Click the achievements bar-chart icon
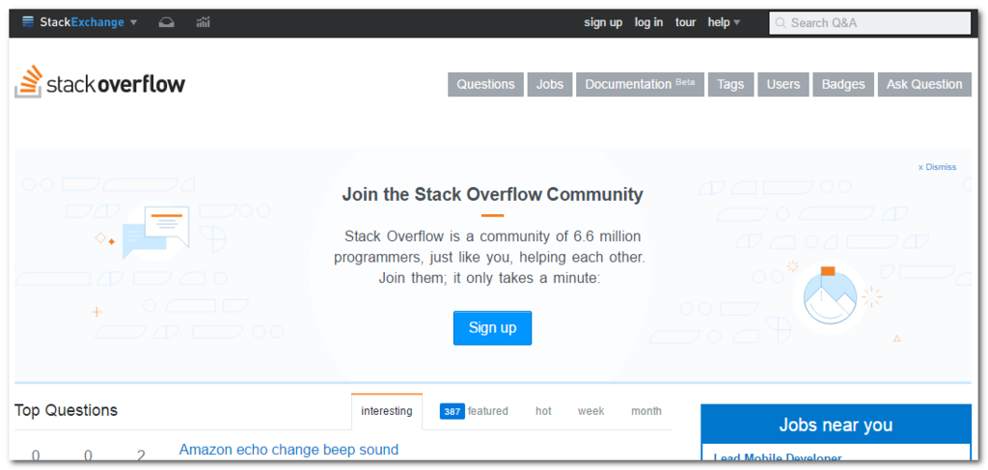This screenshot has width=988, height=470. (x=203, y=23)
